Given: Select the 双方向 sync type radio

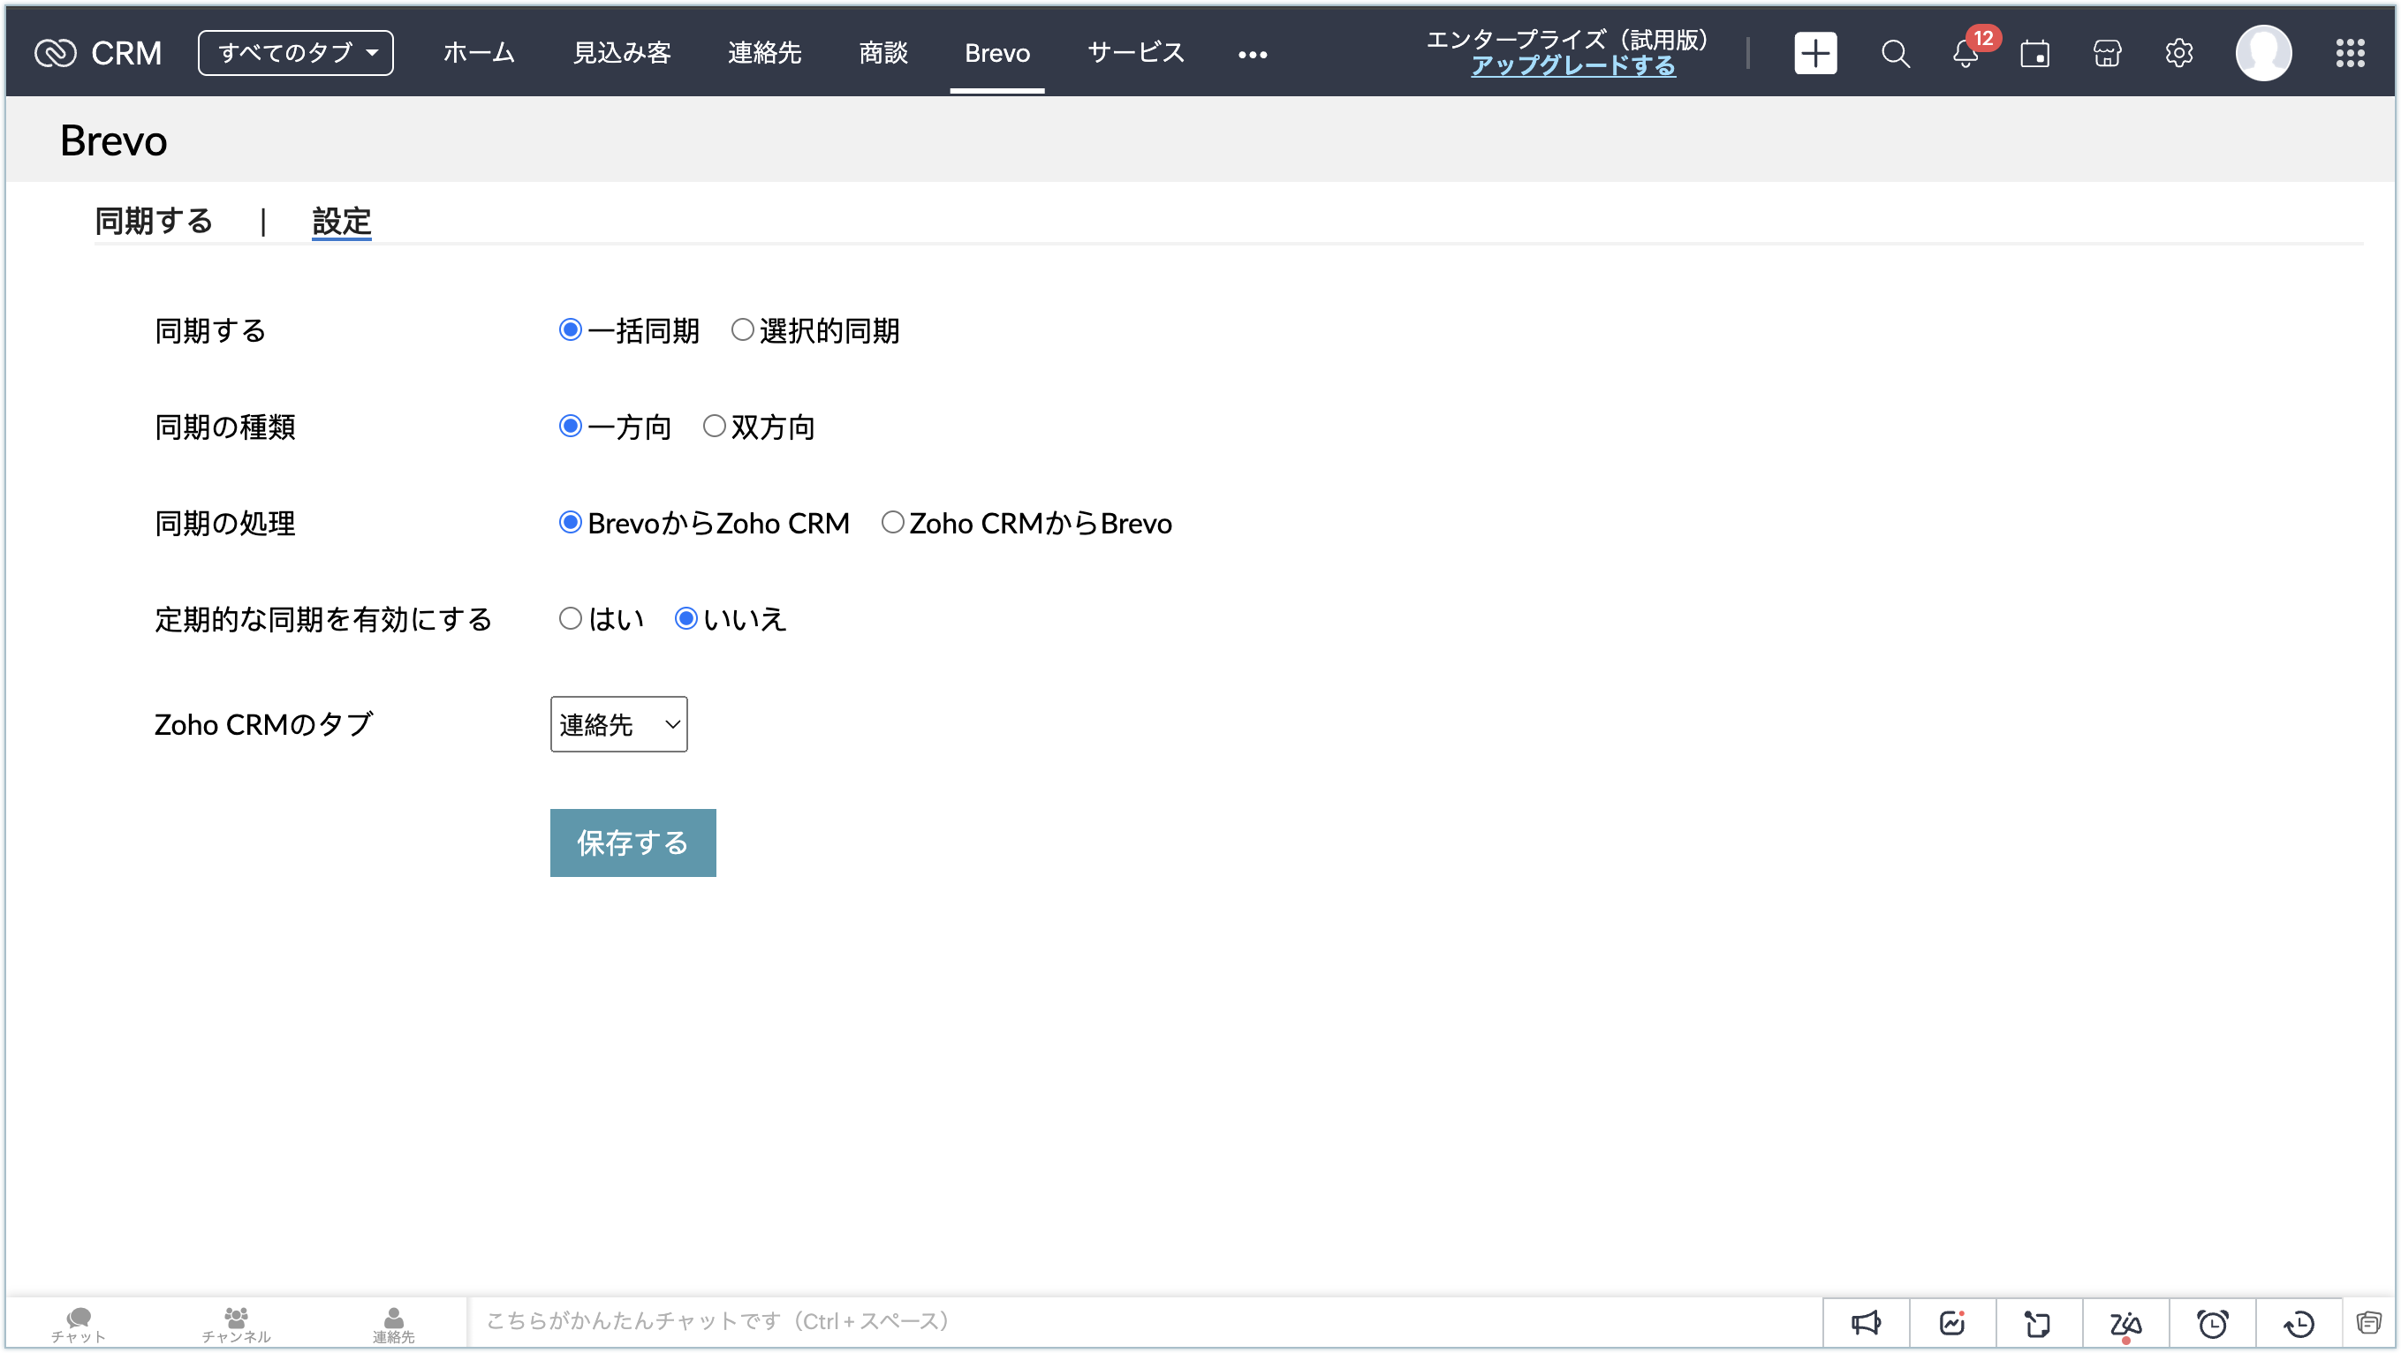Looking at the screenshot, I should click(x=714, y=426).
